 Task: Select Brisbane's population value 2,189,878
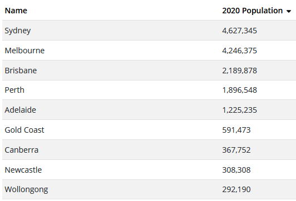[x=240, y=71]
